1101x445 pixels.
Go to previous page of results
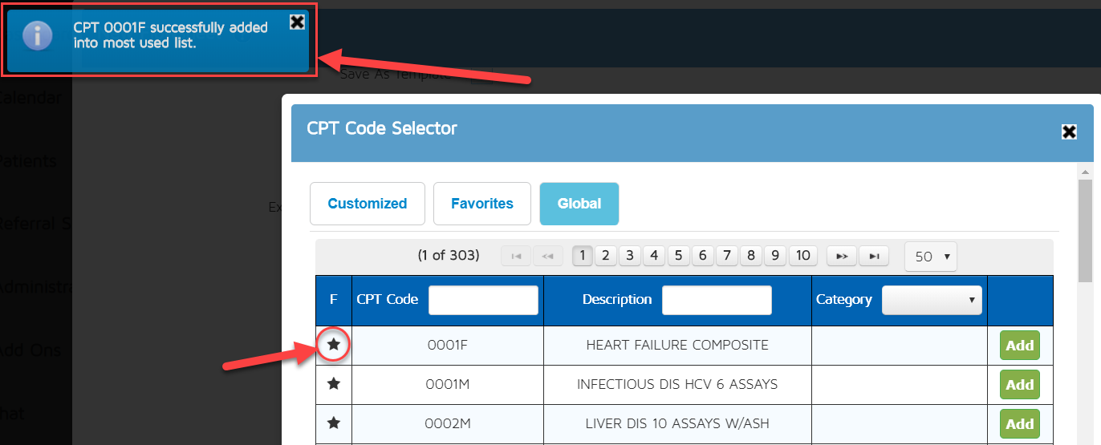tap(548, 257)
